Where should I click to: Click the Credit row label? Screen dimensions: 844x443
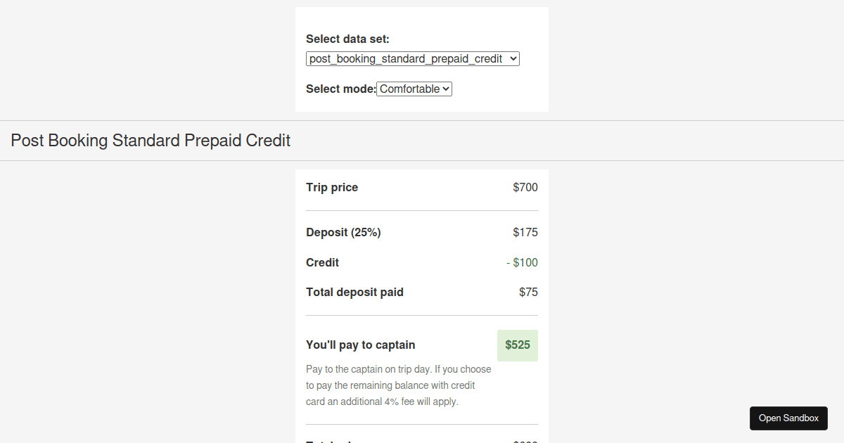pos(322,262)
